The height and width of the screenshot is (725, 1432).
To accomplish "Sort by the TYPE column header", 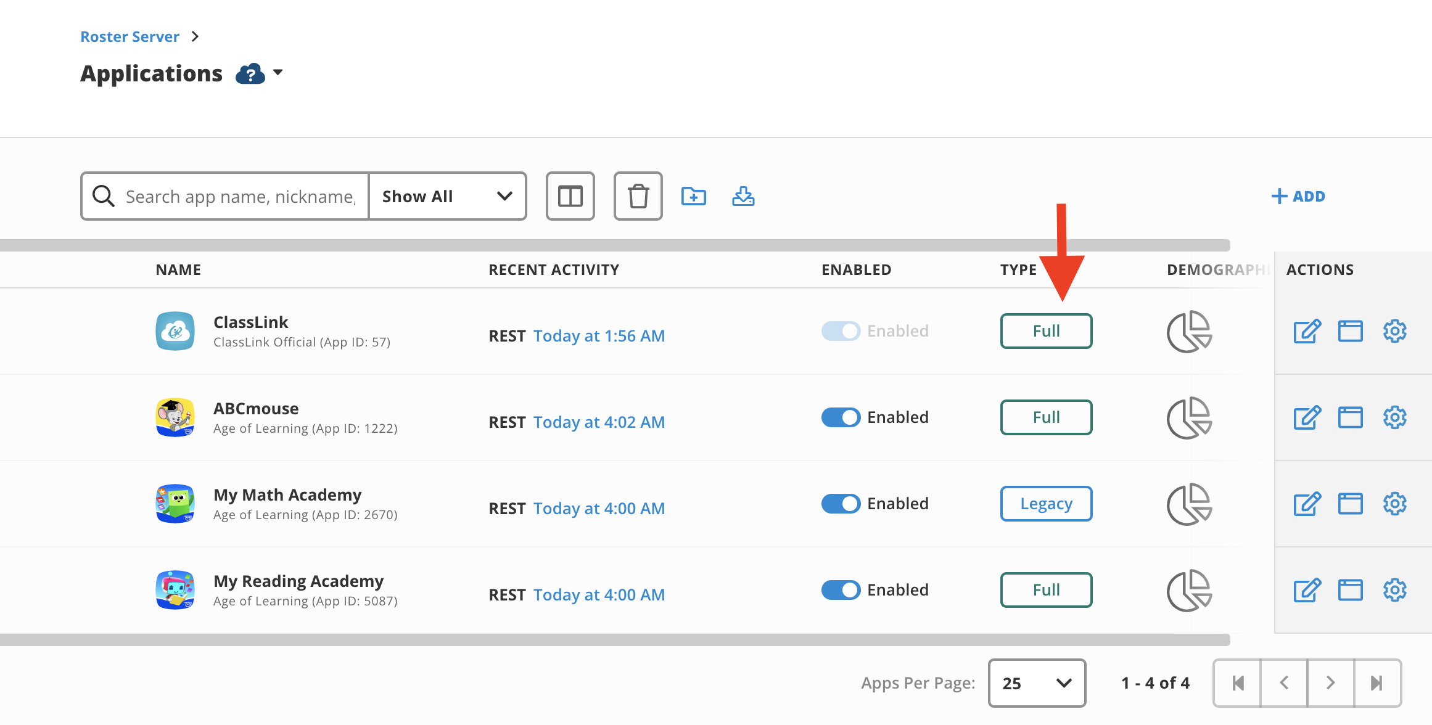I will point(1018,269).
